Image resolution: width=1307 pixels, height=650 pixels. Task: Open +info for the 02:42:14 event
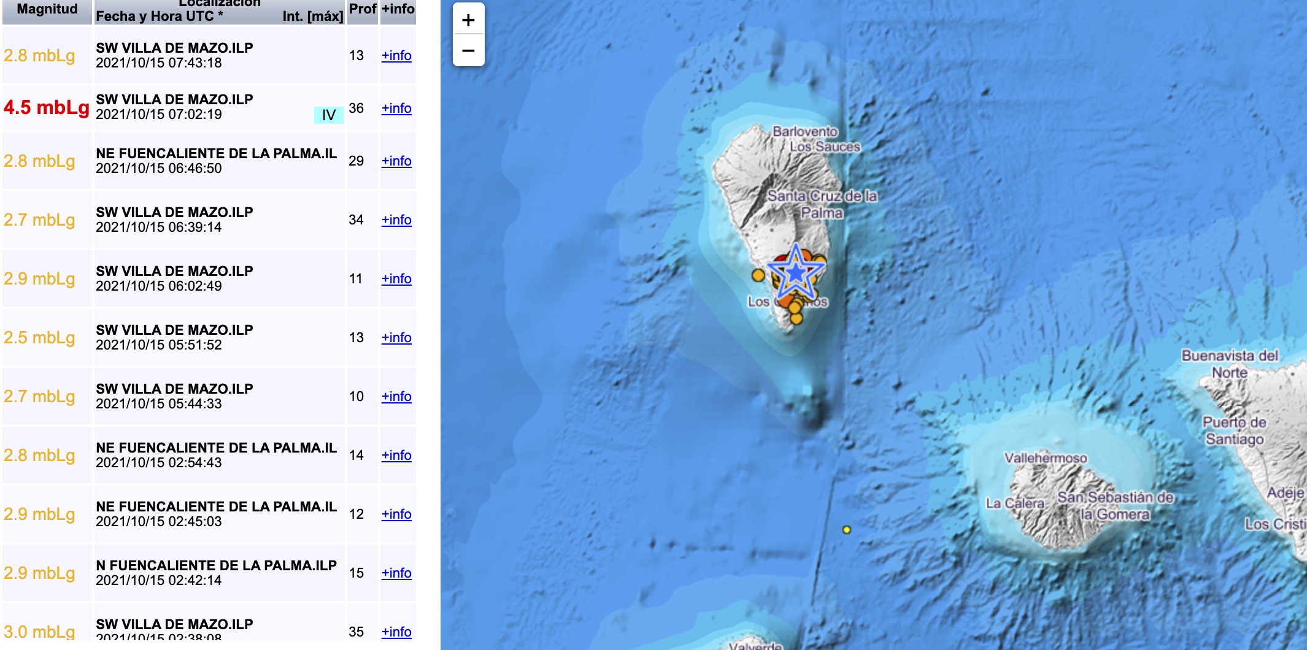(x=396, y=573)
